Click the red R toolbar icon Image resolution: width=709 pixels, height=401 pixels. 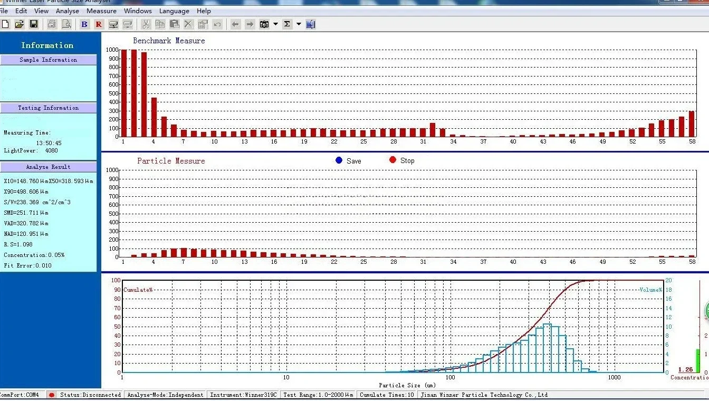pyautogui.click(x=99, y=24)
